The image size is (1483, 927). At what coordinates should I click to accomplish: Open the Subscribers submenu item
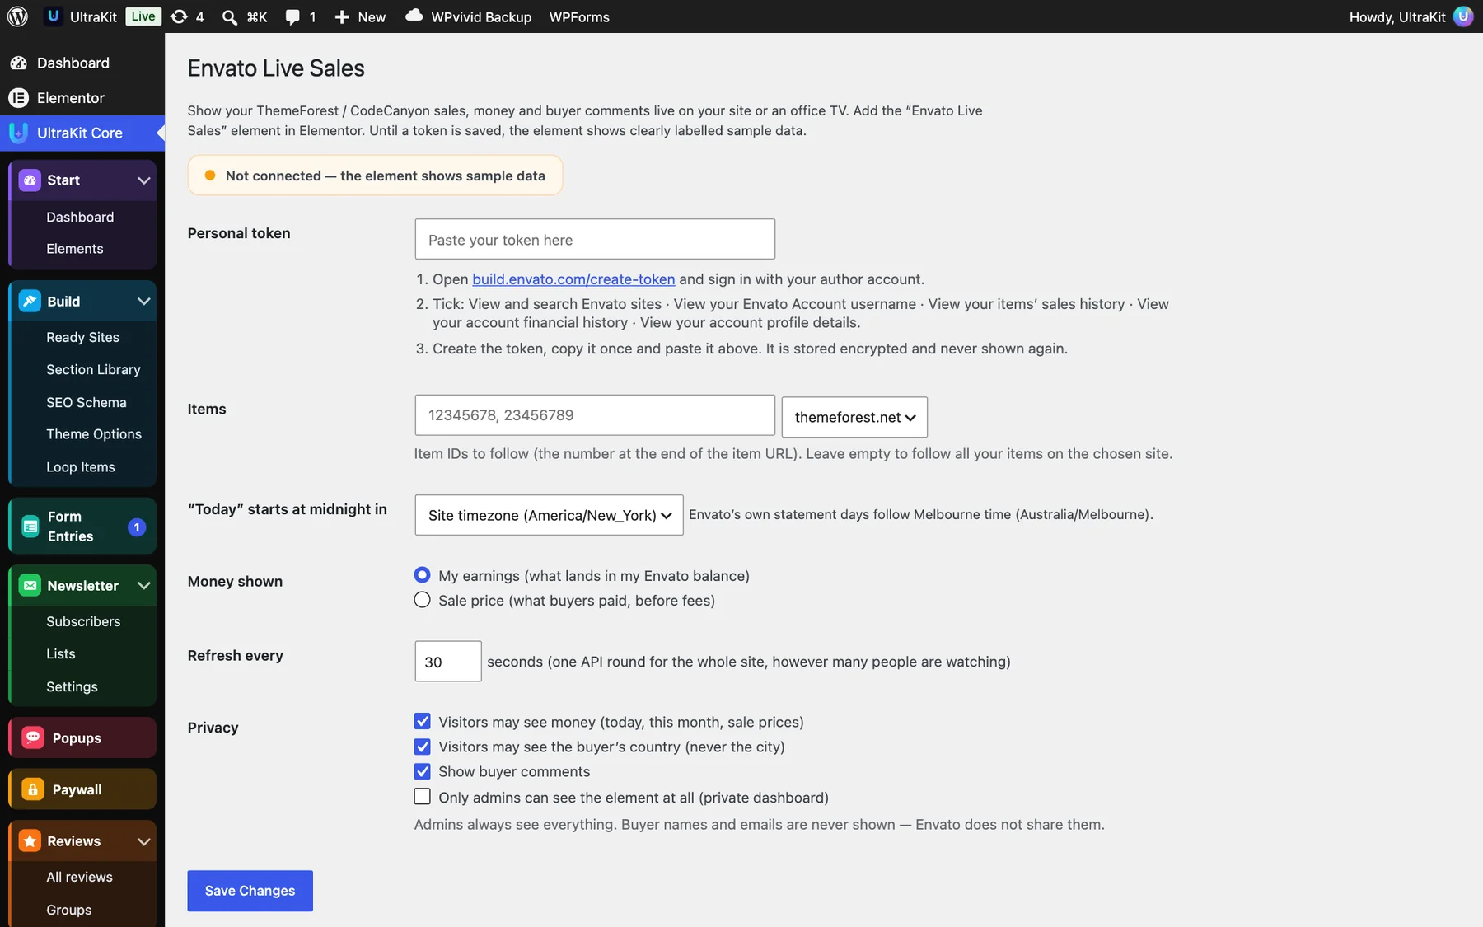[83, 621]
